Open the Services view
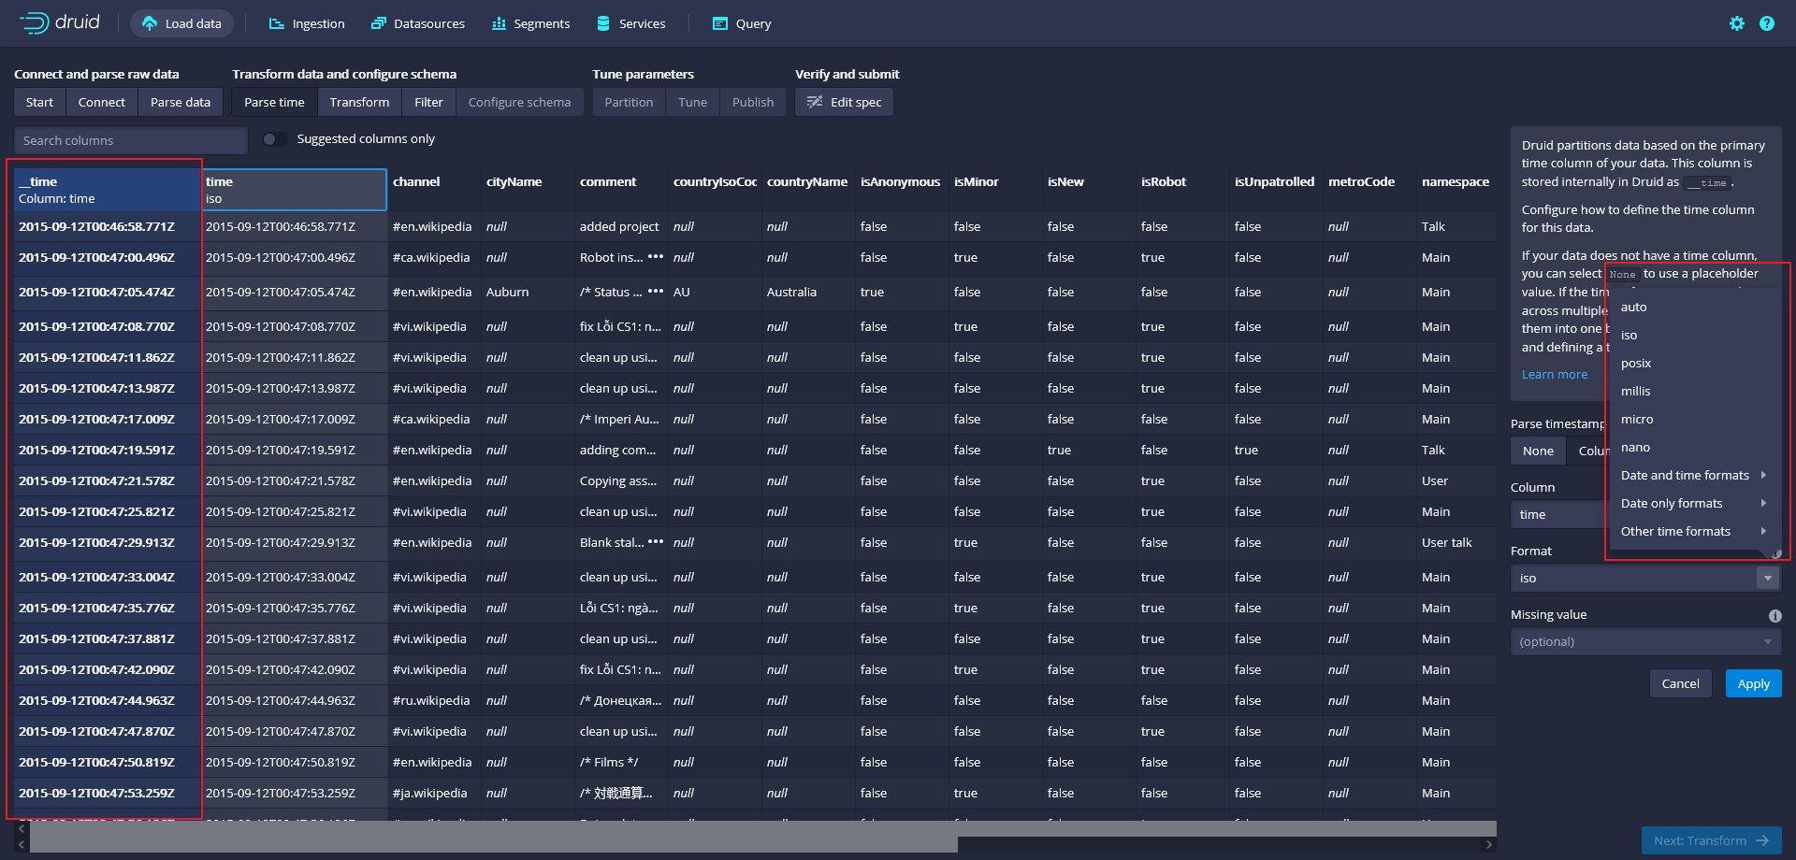Screen dimensions: 1796x860 pyautogui.click(x=631, y=23)
